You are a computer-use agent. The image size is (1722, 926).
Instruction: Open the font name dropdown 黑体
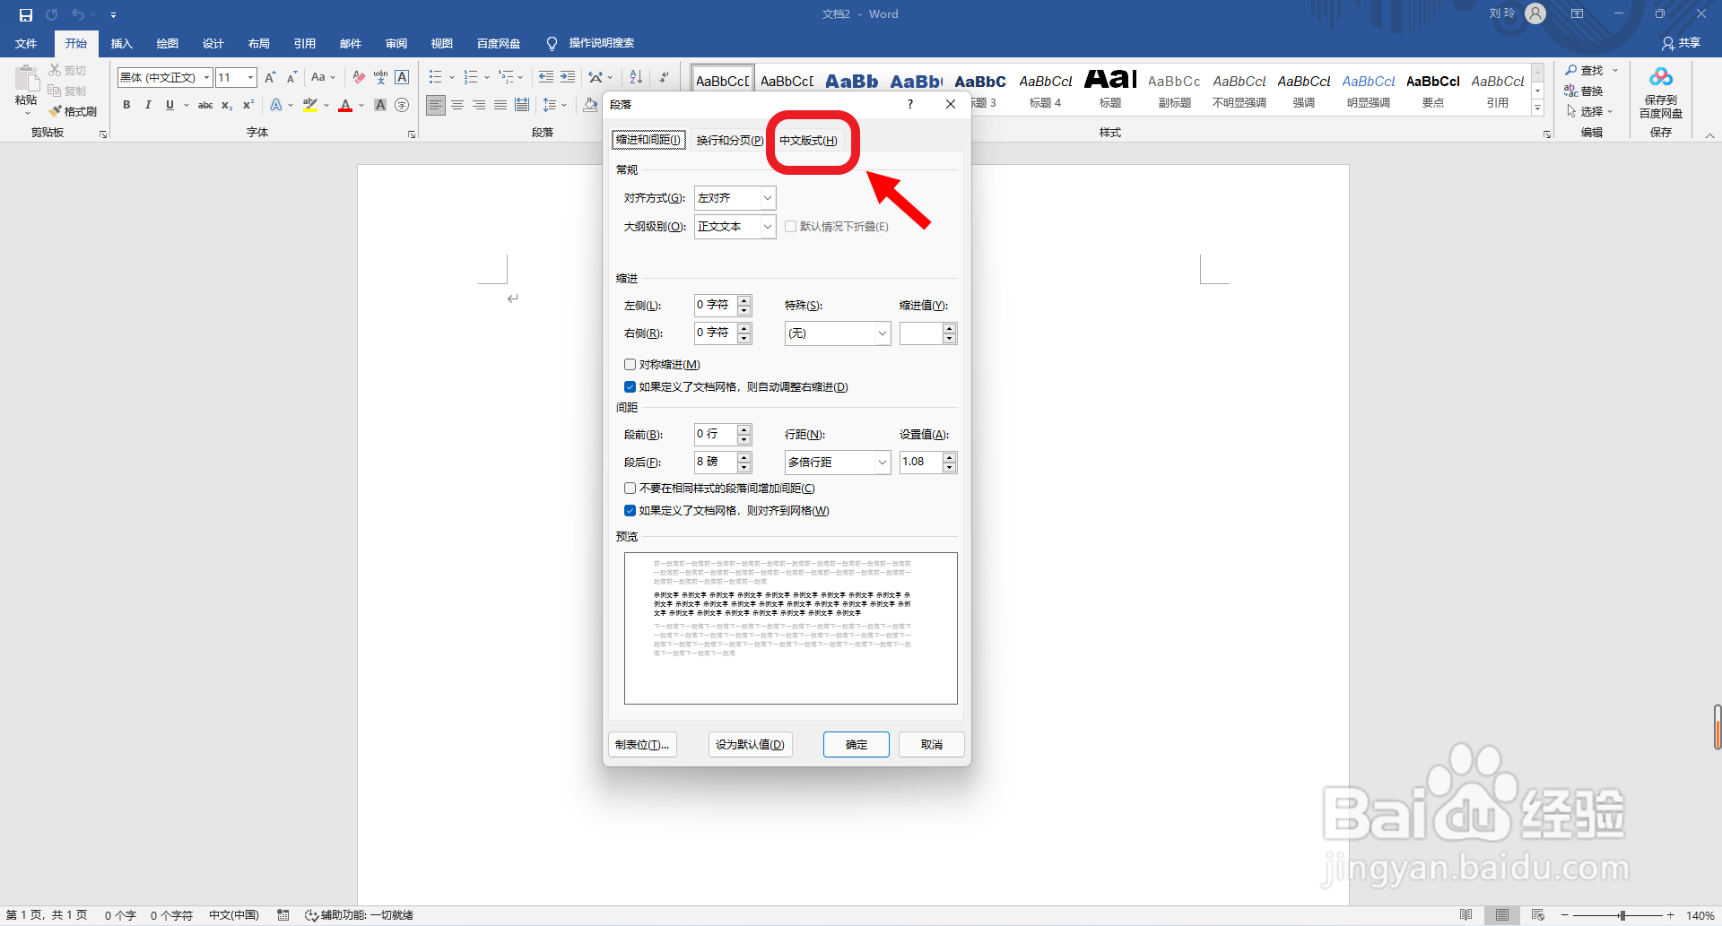pos(206,78)
